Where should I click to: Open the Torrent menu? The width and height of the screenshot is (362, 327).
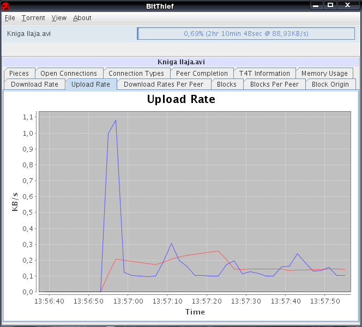point(33,18)
